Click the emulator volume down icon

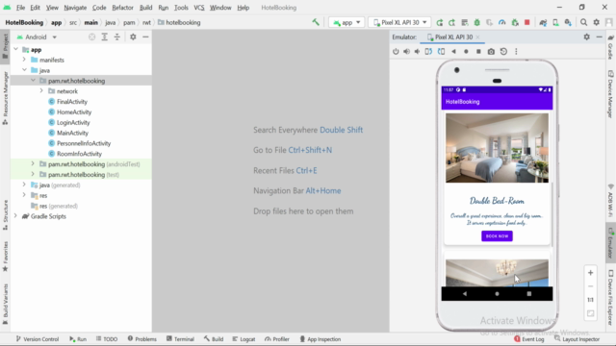[x=417, y=51]
